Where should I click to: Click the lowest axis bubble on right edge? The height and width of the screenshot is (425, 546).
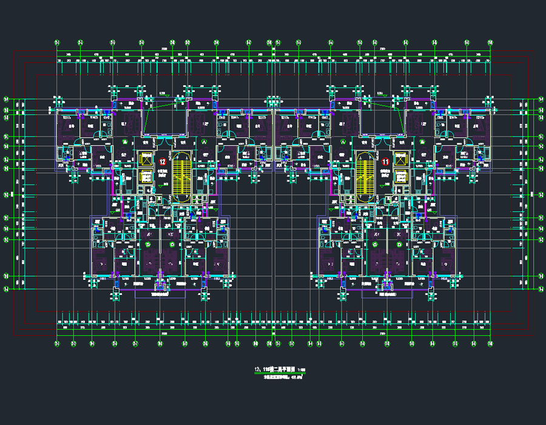541,289
